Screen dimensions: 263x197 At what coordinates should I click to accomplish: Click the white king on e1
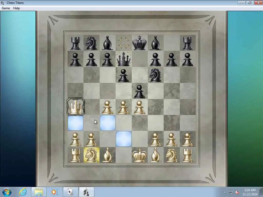click(139, 155)
